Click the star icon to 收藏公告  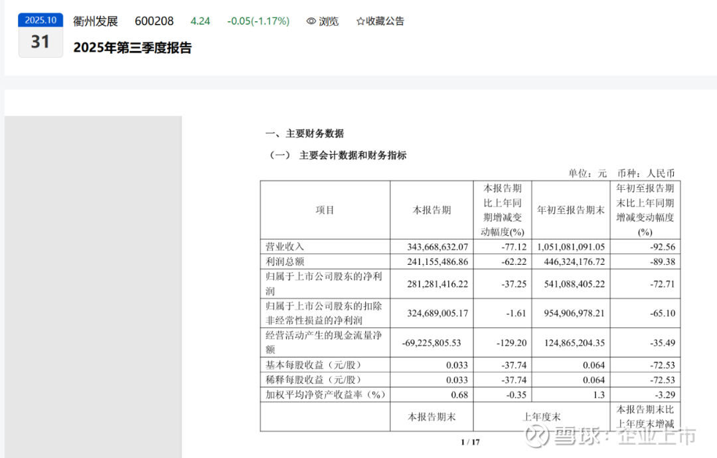360,21
